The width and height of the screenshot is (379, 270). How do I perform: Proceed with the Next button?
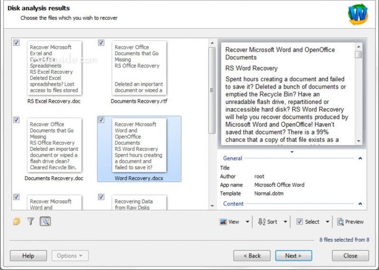[293, 255]
